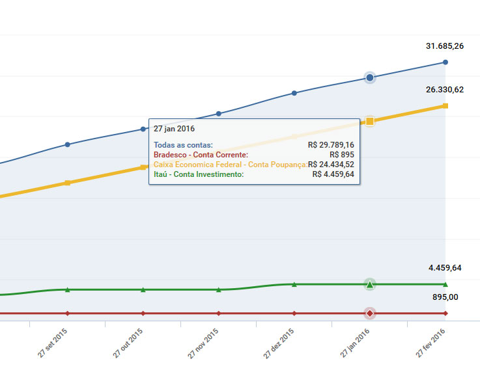Click the '27 jan 2016' axis label
Screen dimensions: 480x374
coord(354,343)
